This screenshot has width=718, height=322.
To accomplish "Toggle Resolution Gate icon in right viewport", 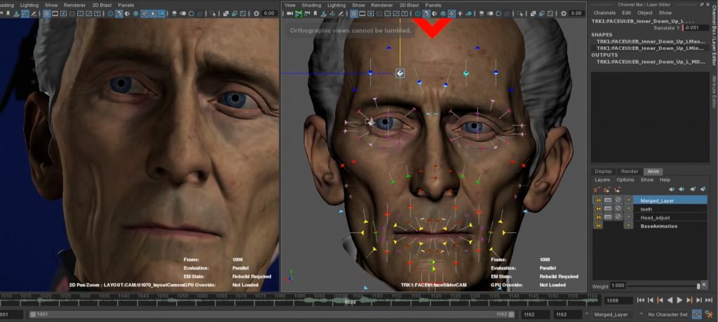I will pos(370,13).
